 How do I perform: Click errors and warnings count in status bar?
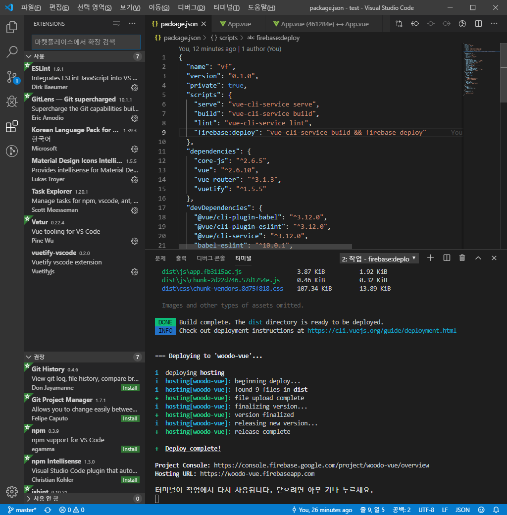click(72, 510)
